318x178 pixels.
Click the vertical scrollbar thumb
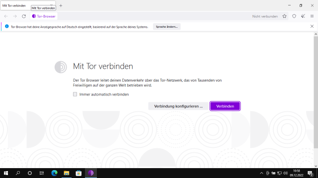point(316,92)
